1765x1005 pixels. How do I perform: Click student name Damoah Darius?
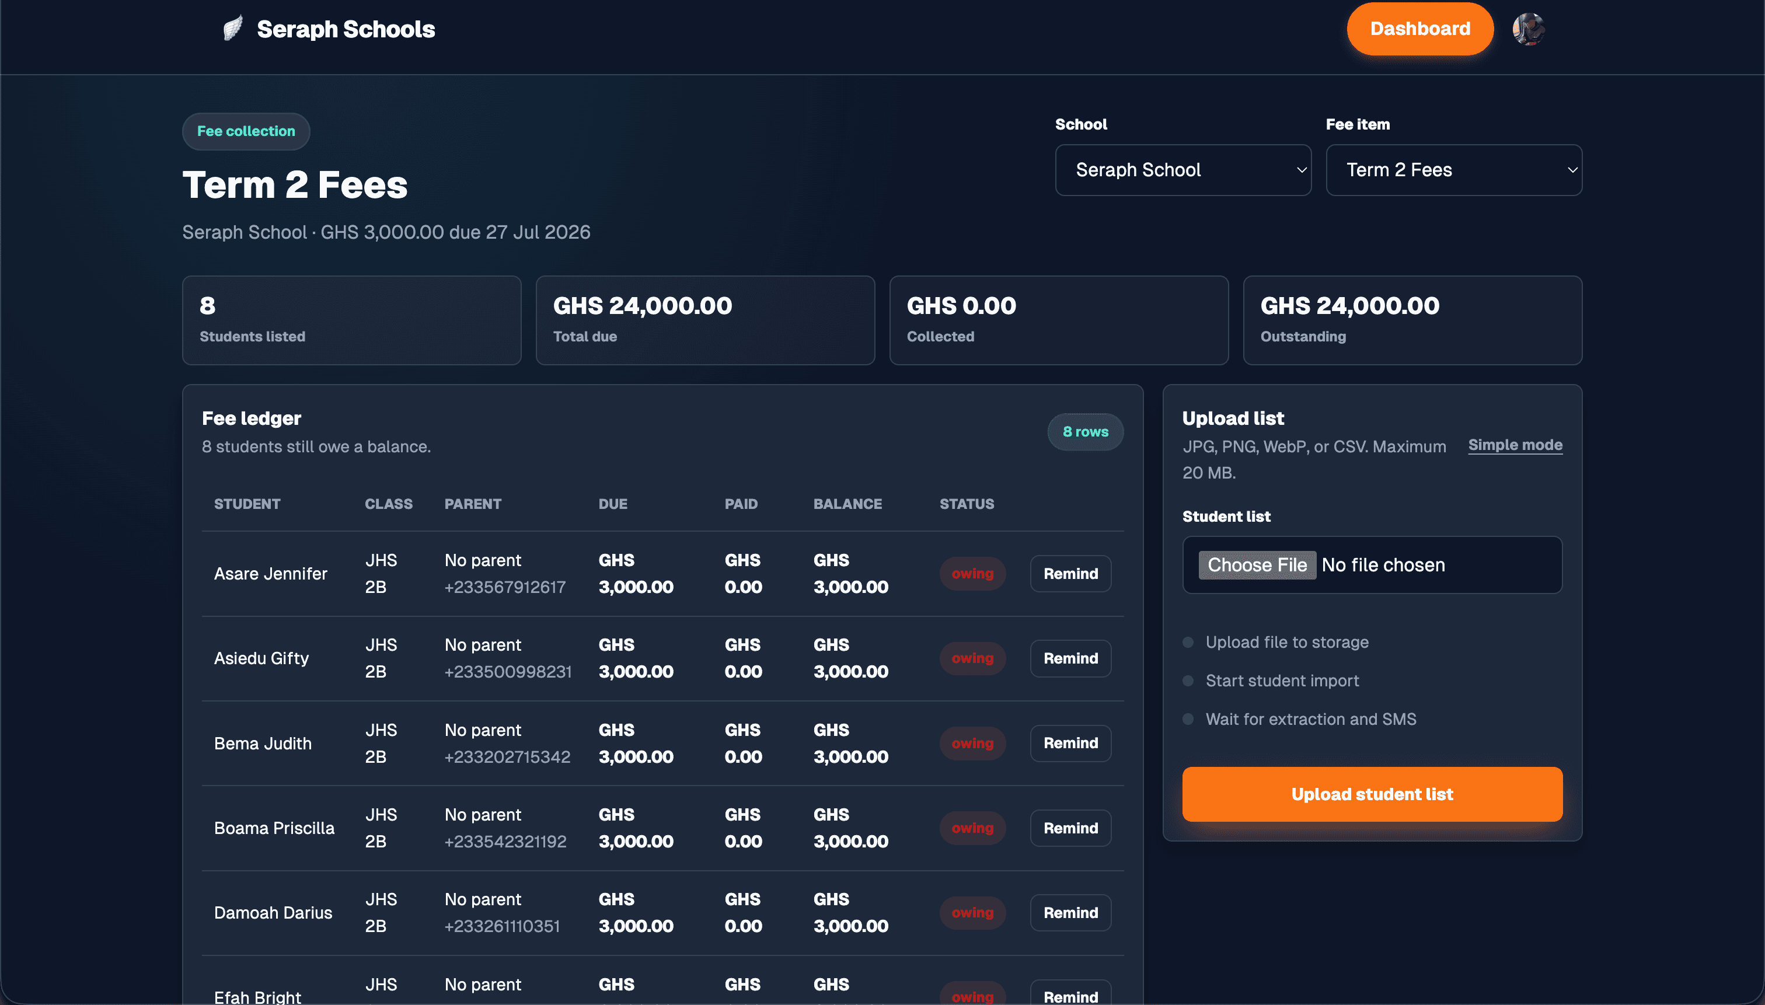pyautogui.click(x=273, y=913)
